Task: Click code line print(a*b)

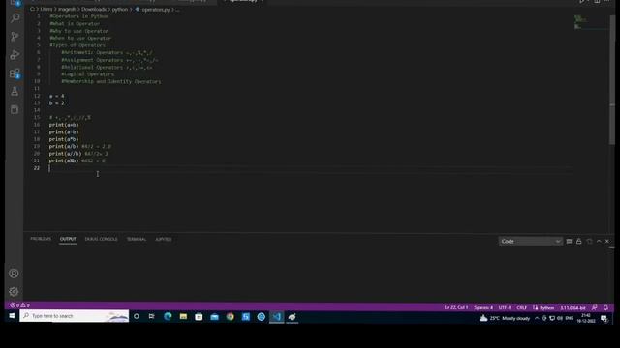Action: 64,139
